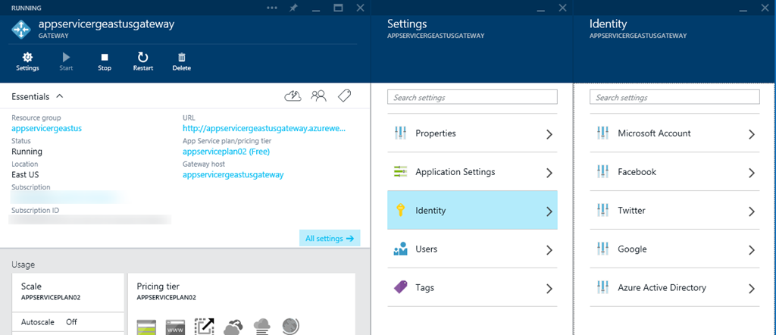Viewport: 776px width, 335px height.
Task: Expand Azure Active Directory settings
Action: (x=674, y=288)
